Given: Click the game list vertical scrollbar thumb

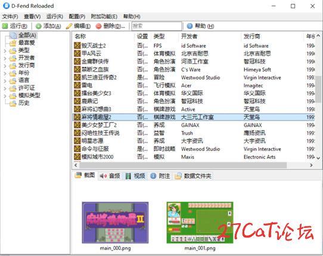Looking at the screenshot, I should click(318, 89).
